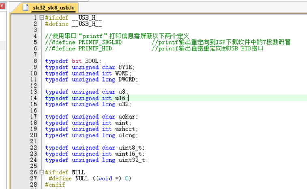Place cursor after u16 on highlighted line

[128, 98]
